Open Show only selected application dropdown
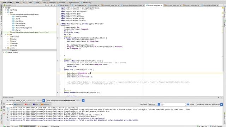226x127 pixels. pyautogui.click(x=209, y=104)
